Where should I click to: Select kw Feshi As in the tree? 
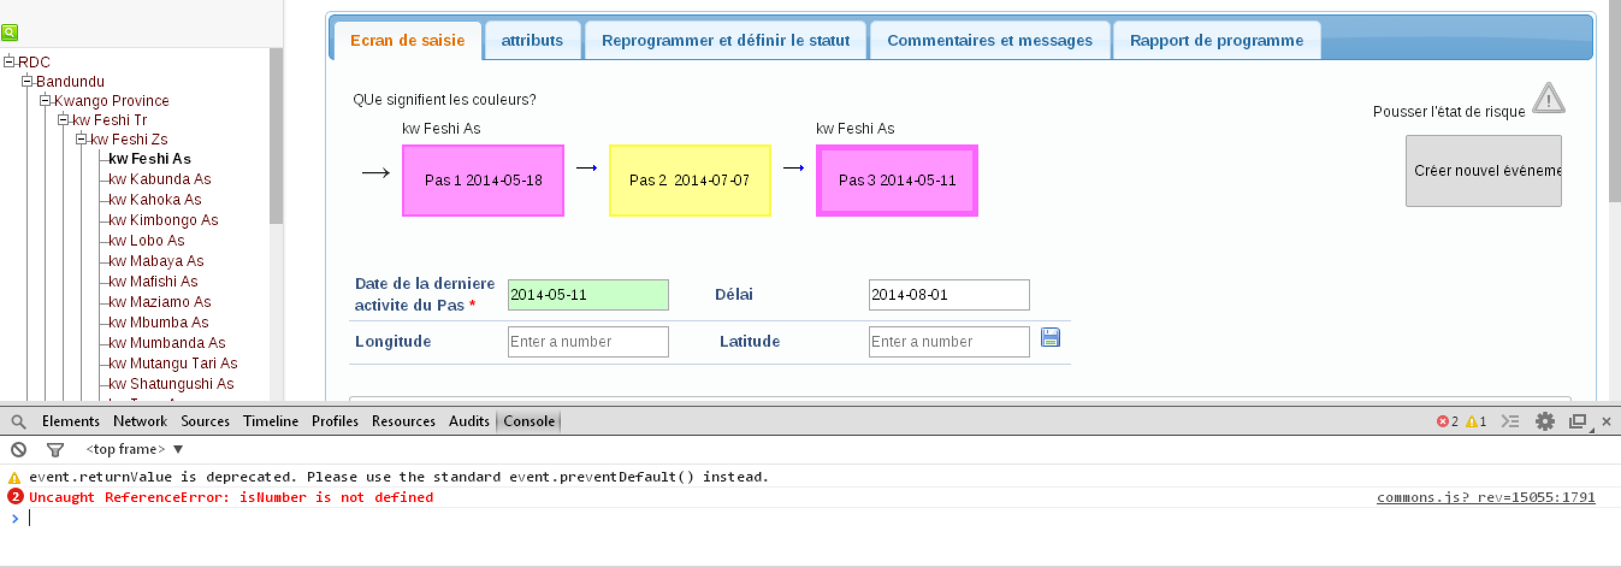coord(150,158)
